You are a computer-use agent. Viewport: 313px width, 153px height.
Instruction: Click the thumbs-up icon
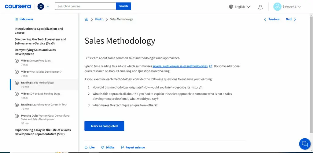coord(86,148)
